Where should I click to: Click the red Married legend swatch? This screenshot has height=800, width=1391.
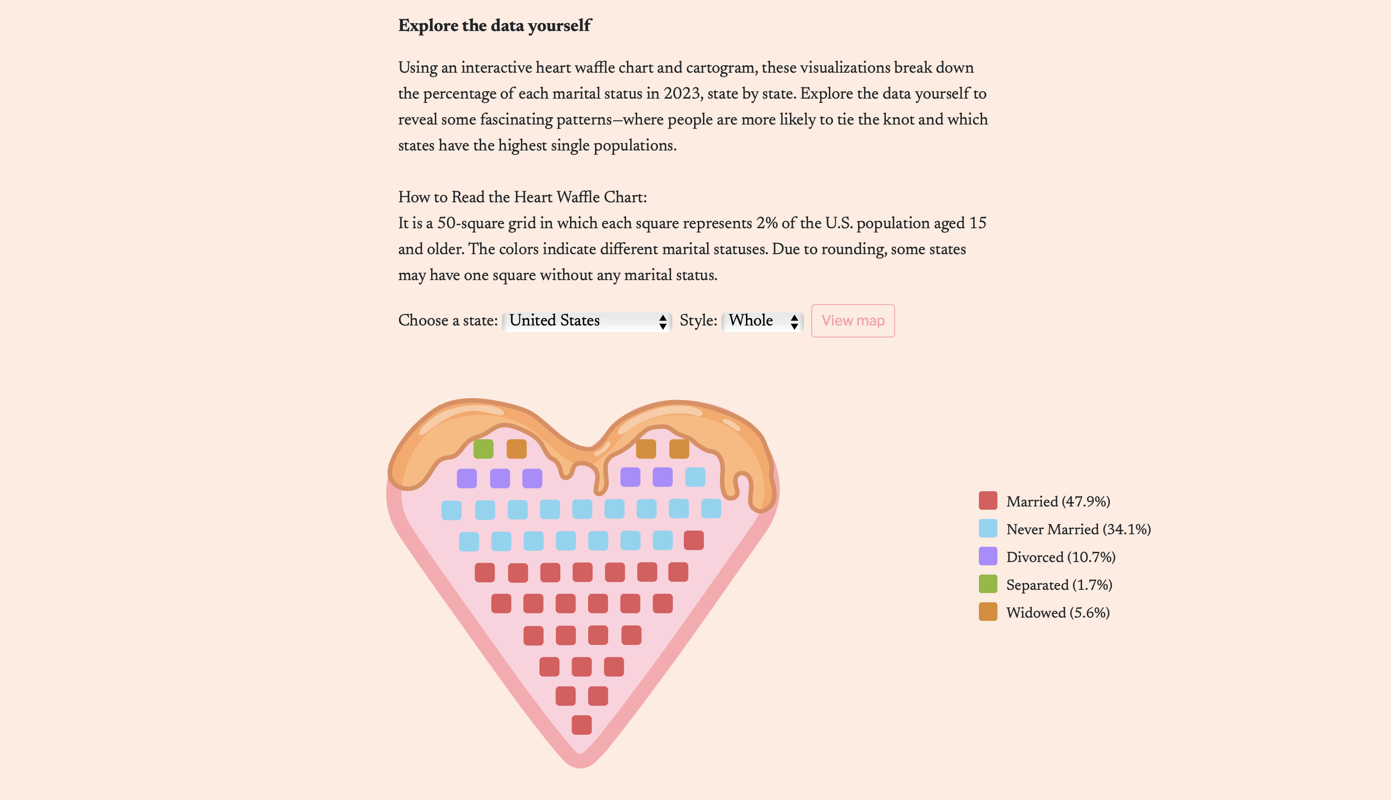988,500
